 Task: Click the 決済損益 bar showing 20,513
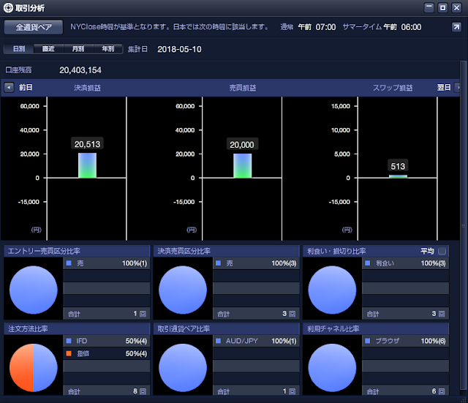pyautogui.click(x=87, y=165)
